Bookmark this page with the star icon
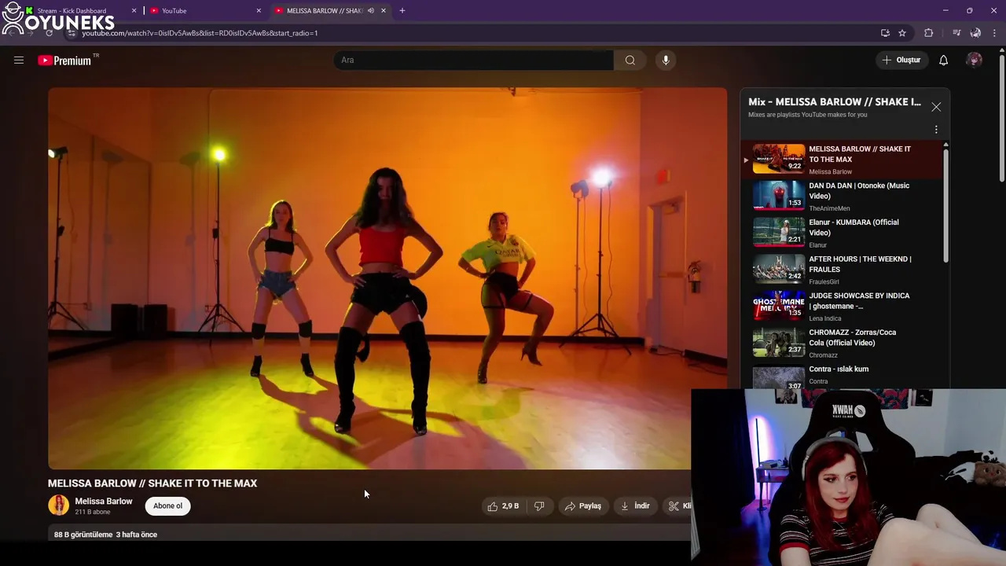Viewport: 1006px width, 566px height. [902, 33]
